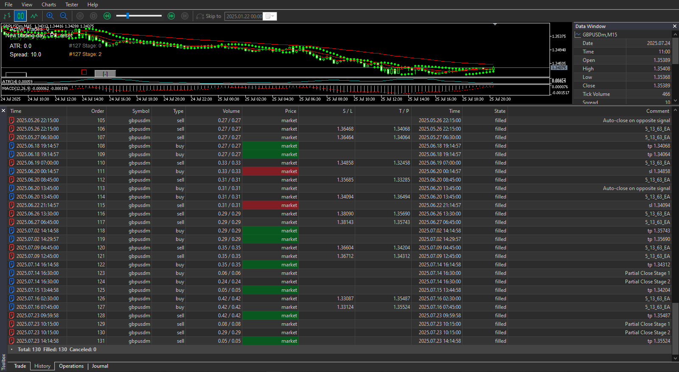Select the 1.35389 Open value in Data Window
This screenshot has width=679, height=372.
coord(662,60)
